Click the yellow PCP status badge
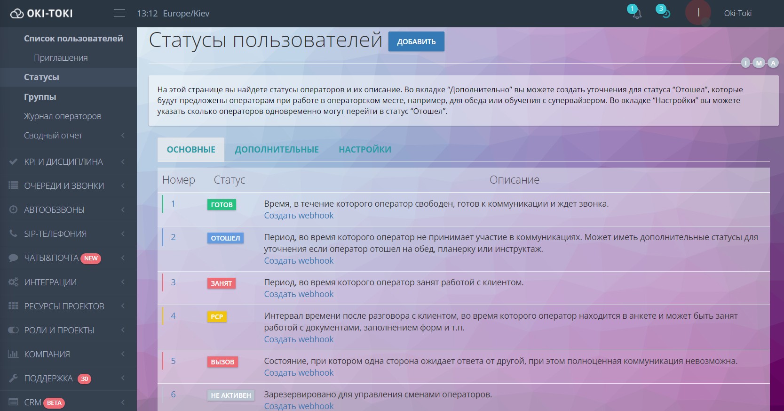The image size is (784, 411). [x=217, y=317]
